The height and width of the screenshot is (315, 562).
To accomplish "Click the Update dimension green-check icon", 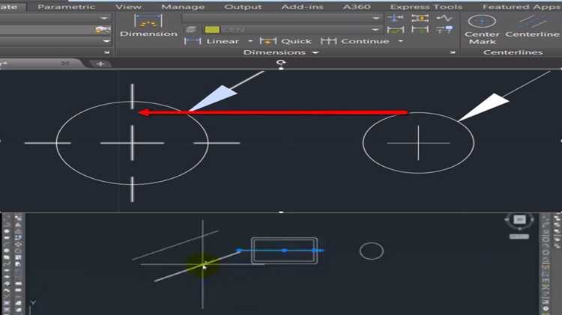I will point(396,30).
